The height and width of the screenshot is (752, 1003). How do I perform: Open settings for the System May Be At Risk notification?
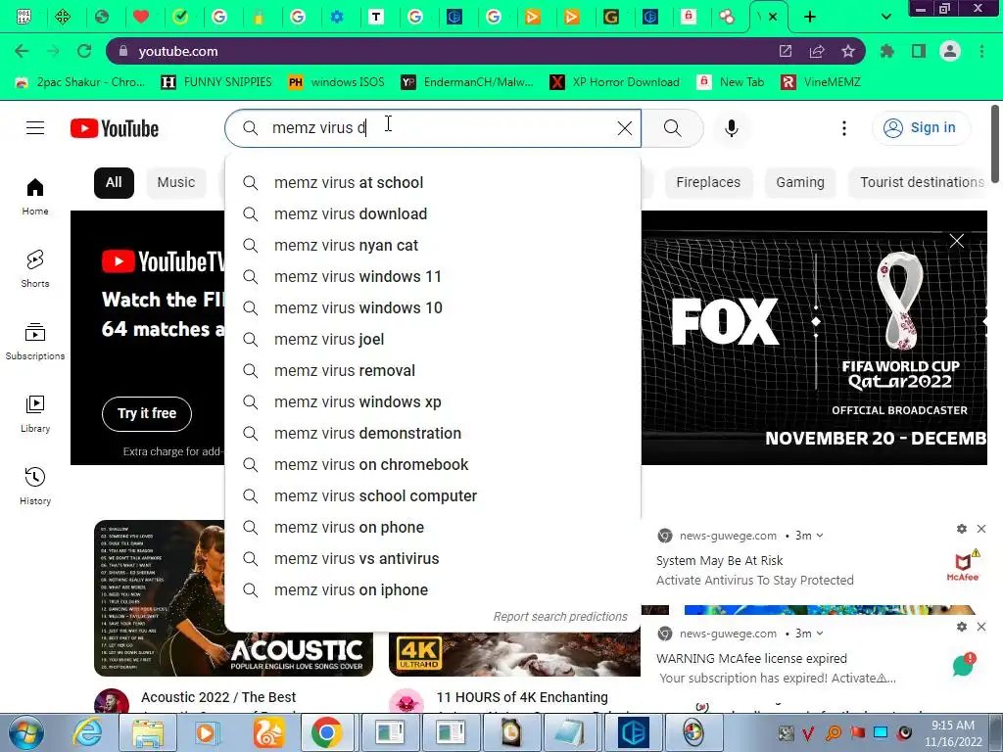[962, 529]
